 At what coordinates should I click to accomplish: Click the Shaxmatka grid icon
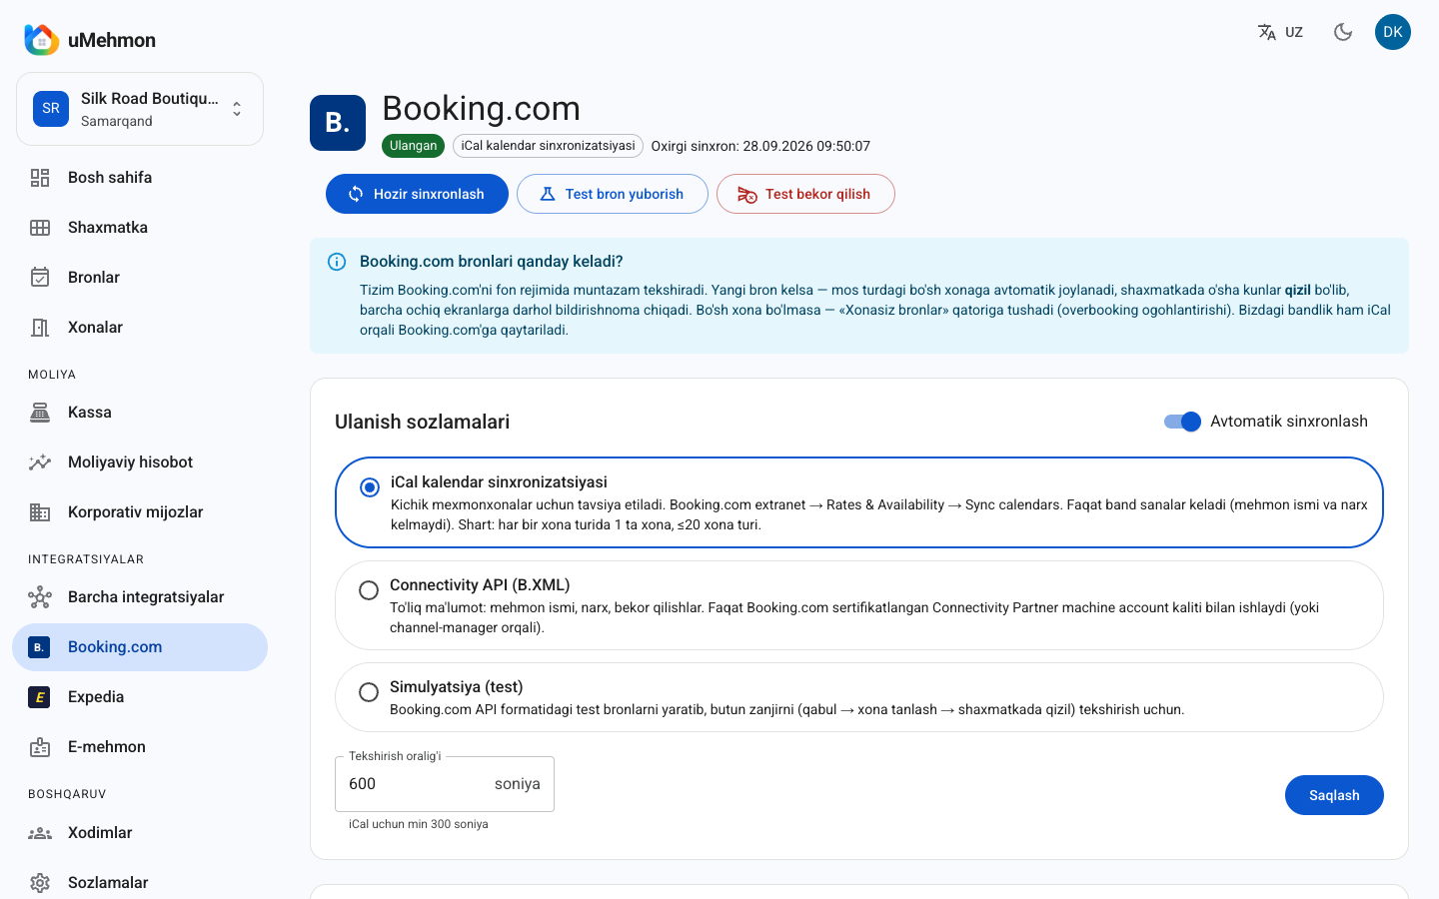coord(40,228)
